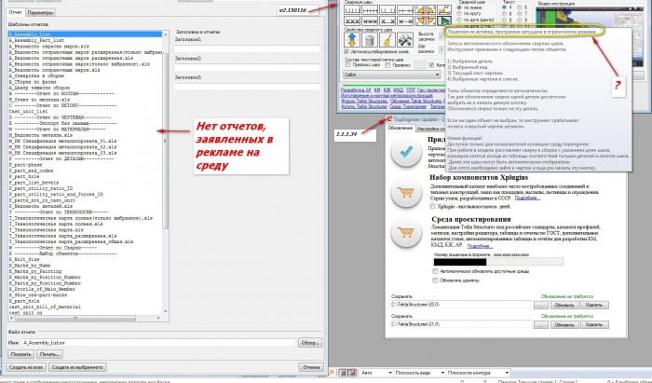
Task: Click the Среда проектирования shopping cart icon
Action: (x=406, y=232)
